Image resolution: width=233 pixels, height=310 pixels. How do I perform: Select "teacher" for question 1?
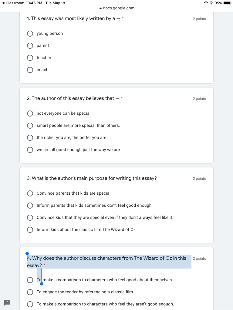(x=30, y=58)
